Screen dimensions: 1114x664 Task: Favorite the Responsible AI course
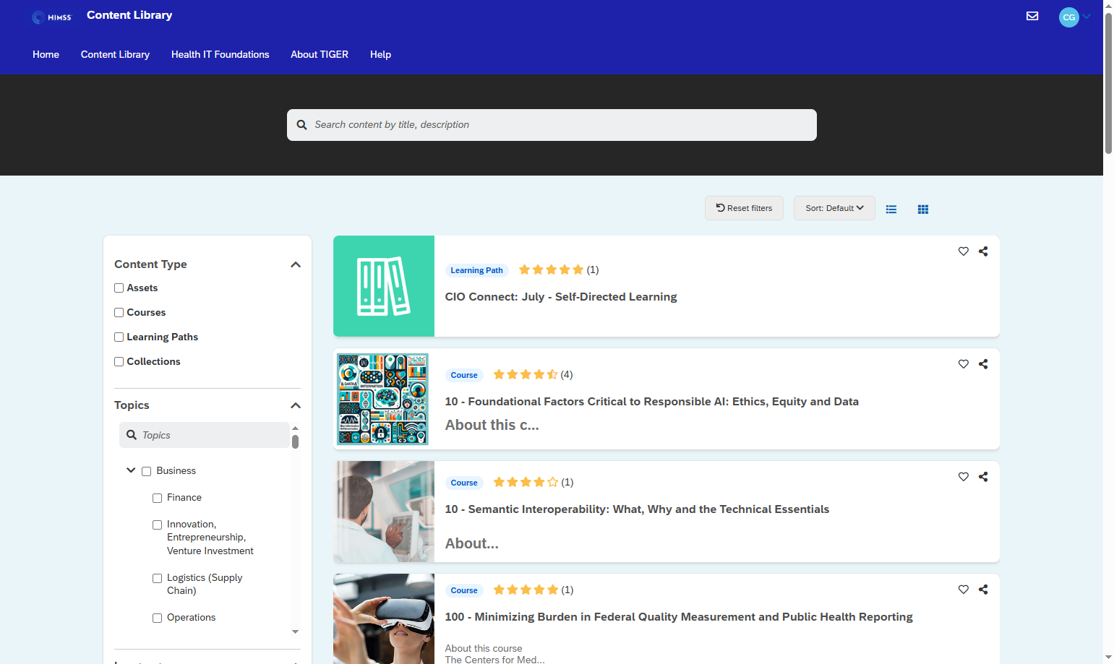964,364
